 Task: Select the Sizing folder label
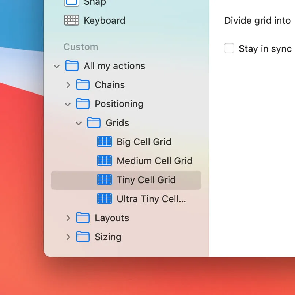click(108, 237)
